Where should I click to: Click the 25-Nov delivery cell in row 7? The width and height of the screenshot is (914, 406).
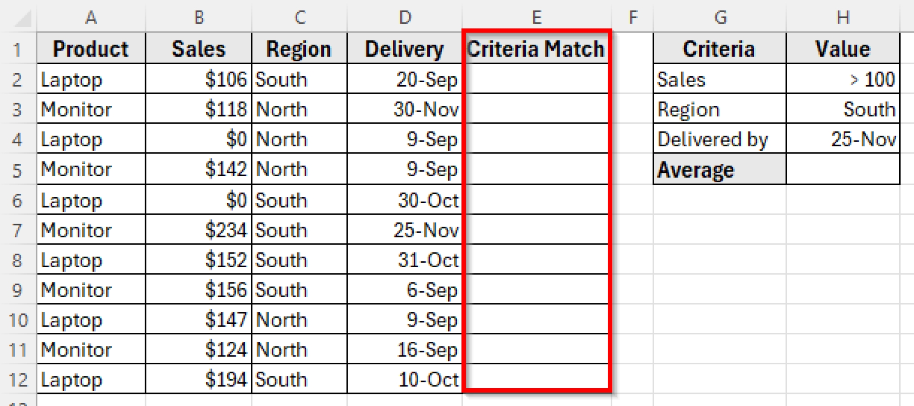(404, 230)
